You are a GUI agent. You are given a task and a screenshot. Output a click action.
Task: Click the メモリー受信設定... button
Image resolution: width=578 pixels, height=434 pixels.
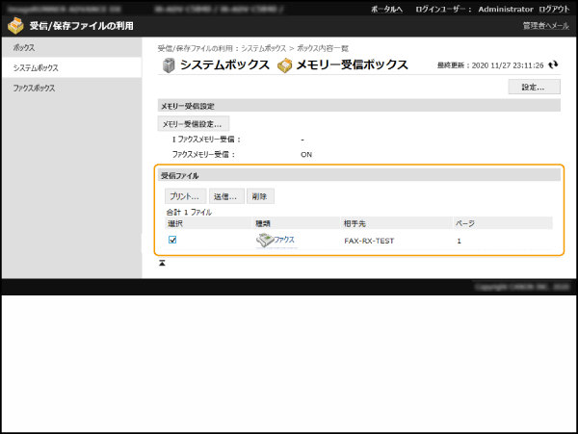point(191,124)
